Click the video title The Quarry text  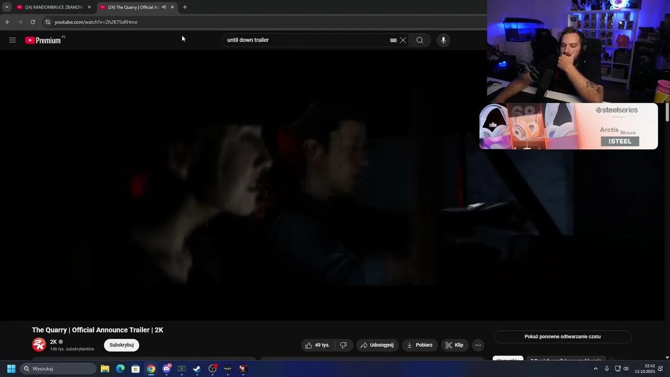tap(98, 330)
